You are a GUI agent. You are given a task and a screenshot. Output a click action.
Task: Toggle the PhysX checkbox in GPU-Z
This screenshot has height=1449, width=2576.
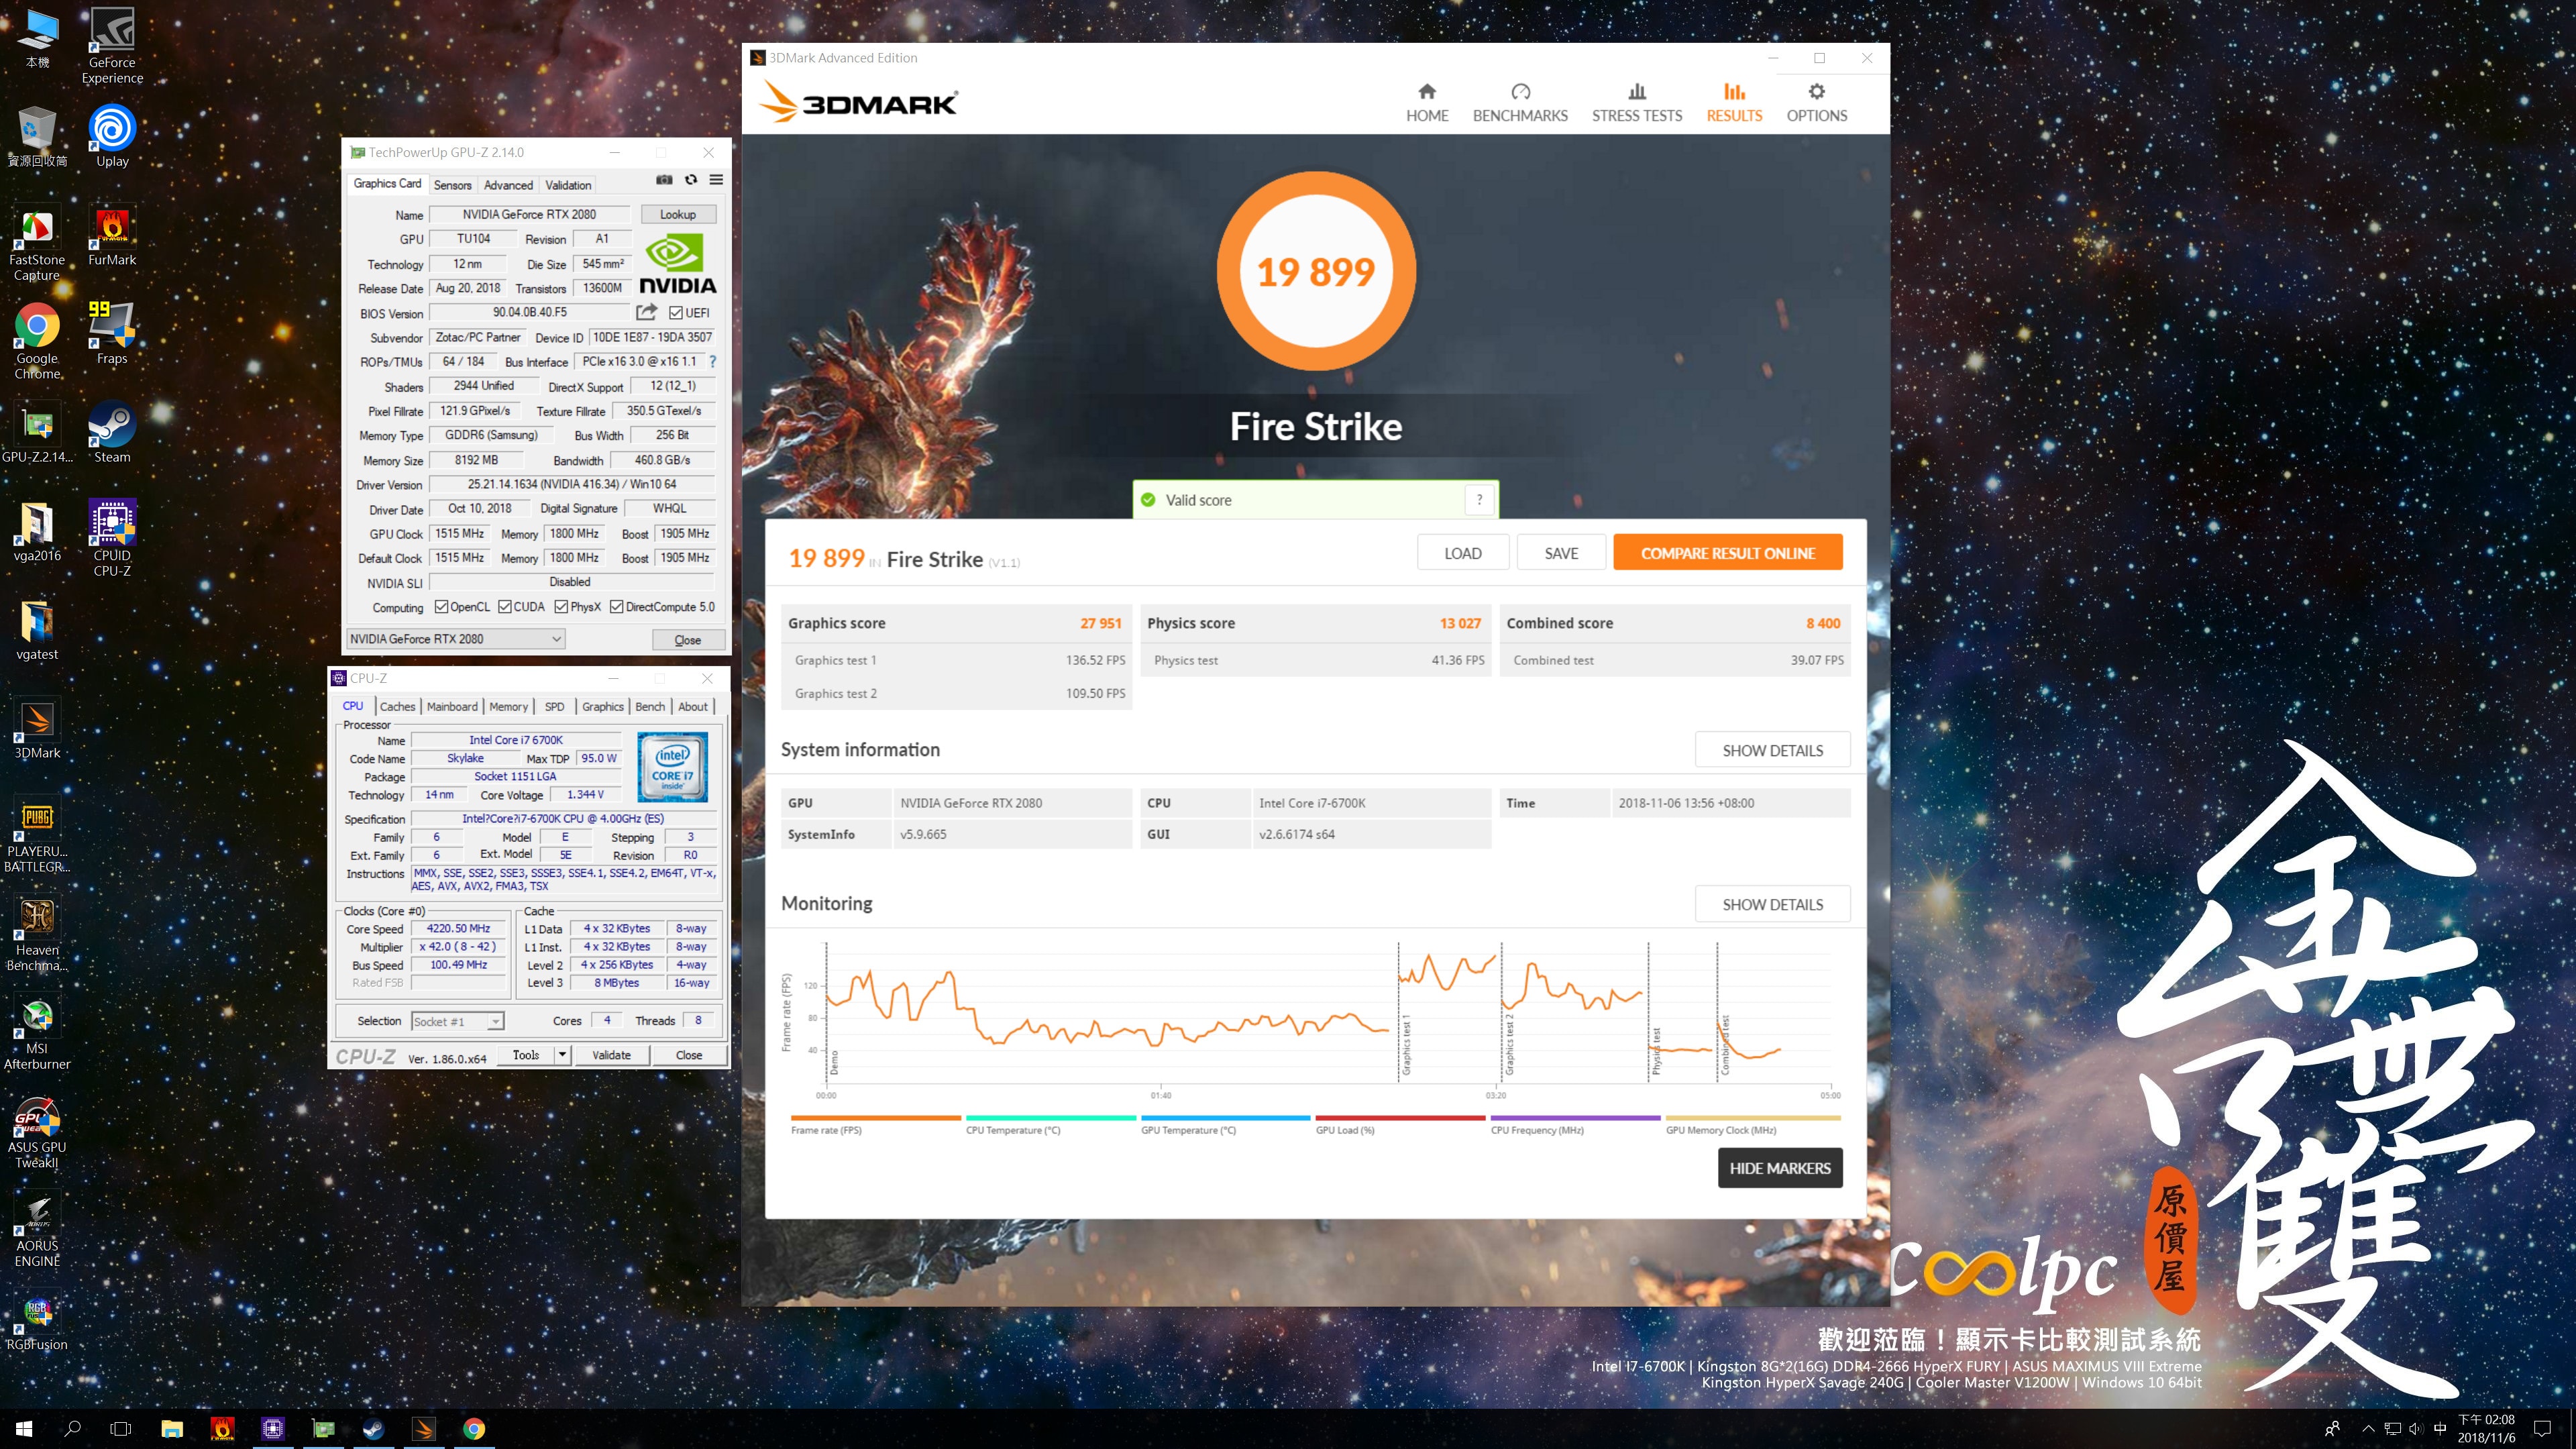click(562, 607)
